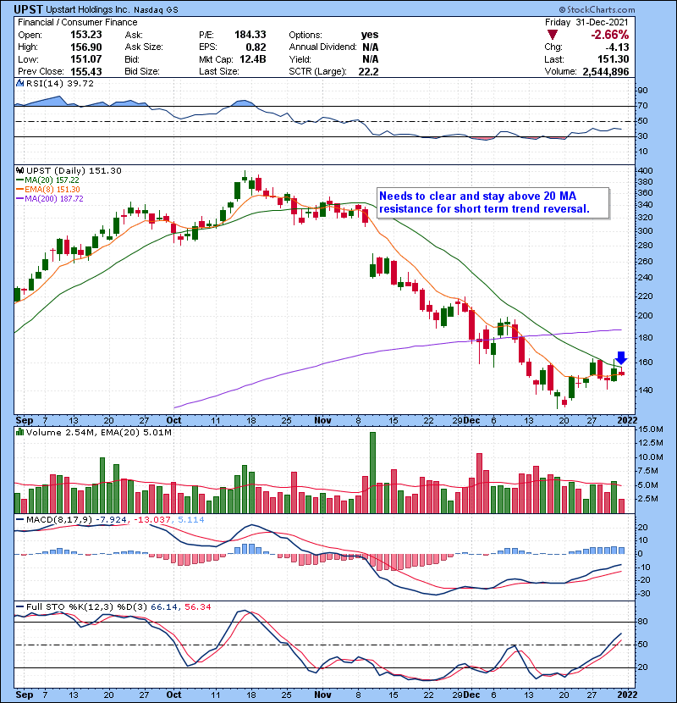Click the stochastic %D value 56.34

point(197,607)
